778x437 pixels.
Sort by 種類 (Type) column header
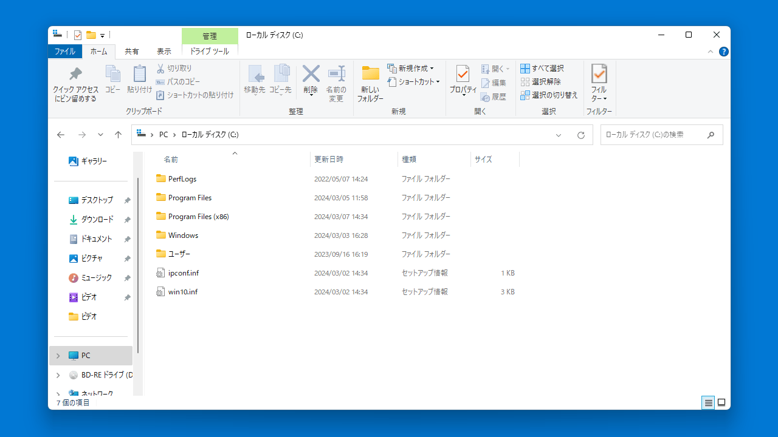(434, 159)
